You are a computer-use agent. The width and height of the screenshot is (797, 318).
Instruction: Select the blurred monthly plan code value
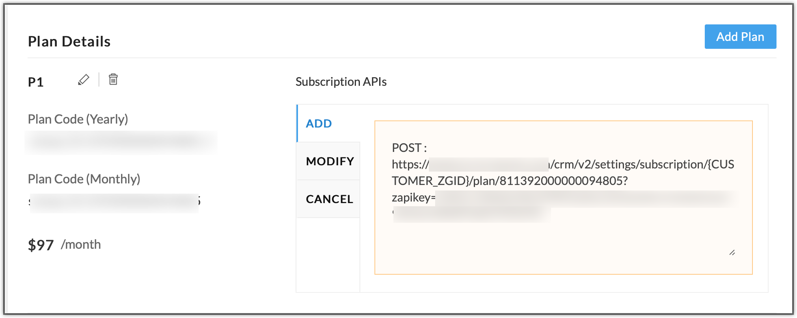pyautogui.click(x=115, y=203)
